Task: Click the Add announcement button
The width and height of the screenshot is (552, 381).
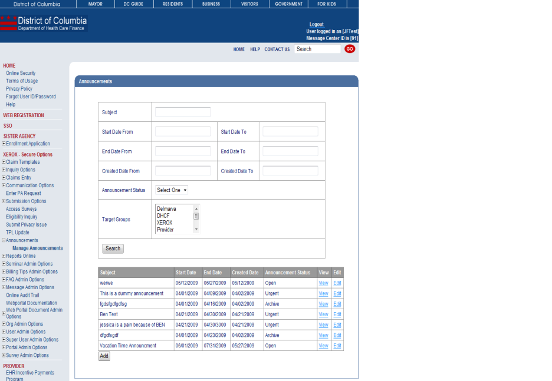Action: pos(104,356)
